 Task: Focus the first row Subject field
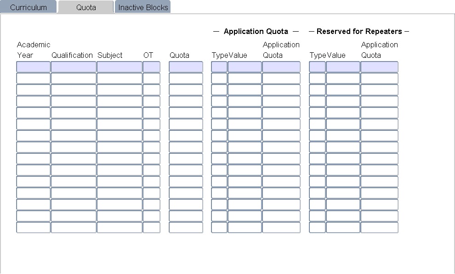click(x=119, y=67)
